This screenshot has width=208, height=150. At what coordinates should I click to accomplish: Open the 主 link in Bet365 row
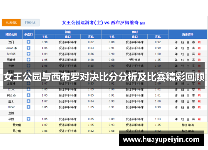click(x=188, y=54)
